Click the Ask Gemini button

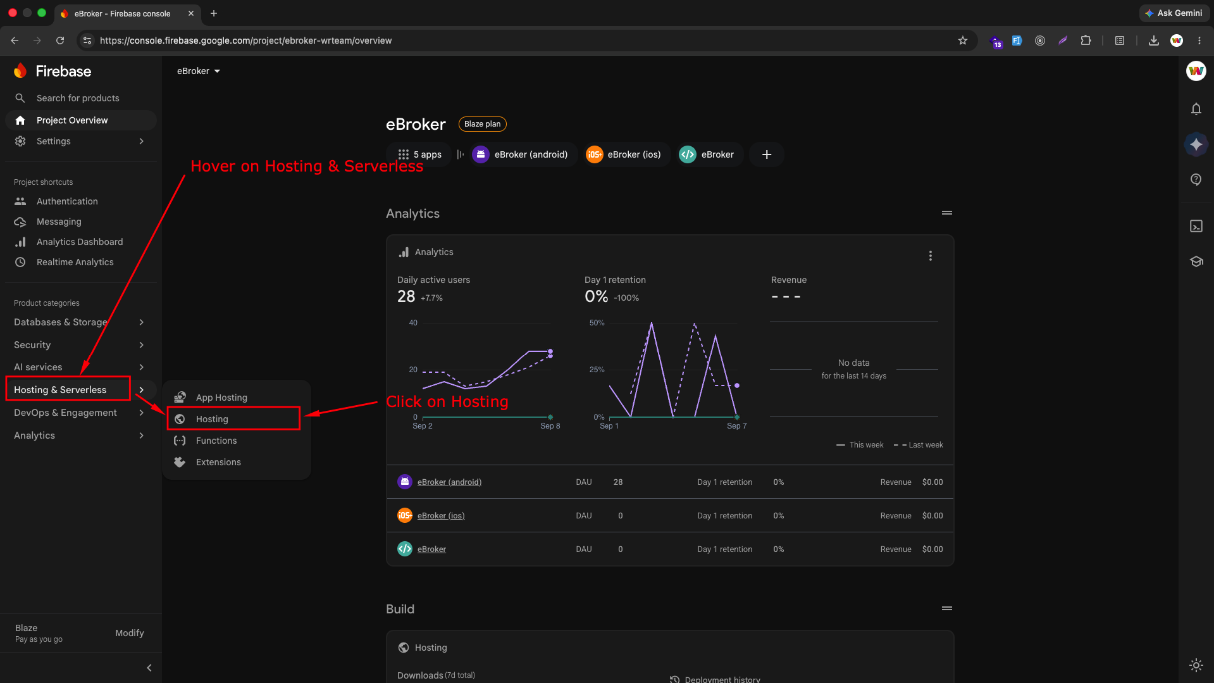1174,13
